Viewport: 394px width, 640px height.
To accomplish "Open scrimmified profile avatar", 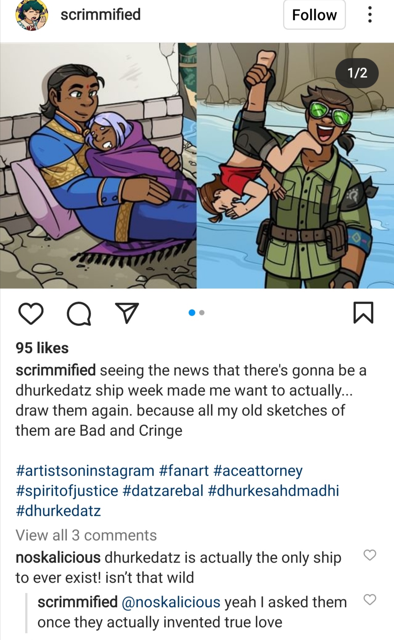I will (x=32, y=15).
